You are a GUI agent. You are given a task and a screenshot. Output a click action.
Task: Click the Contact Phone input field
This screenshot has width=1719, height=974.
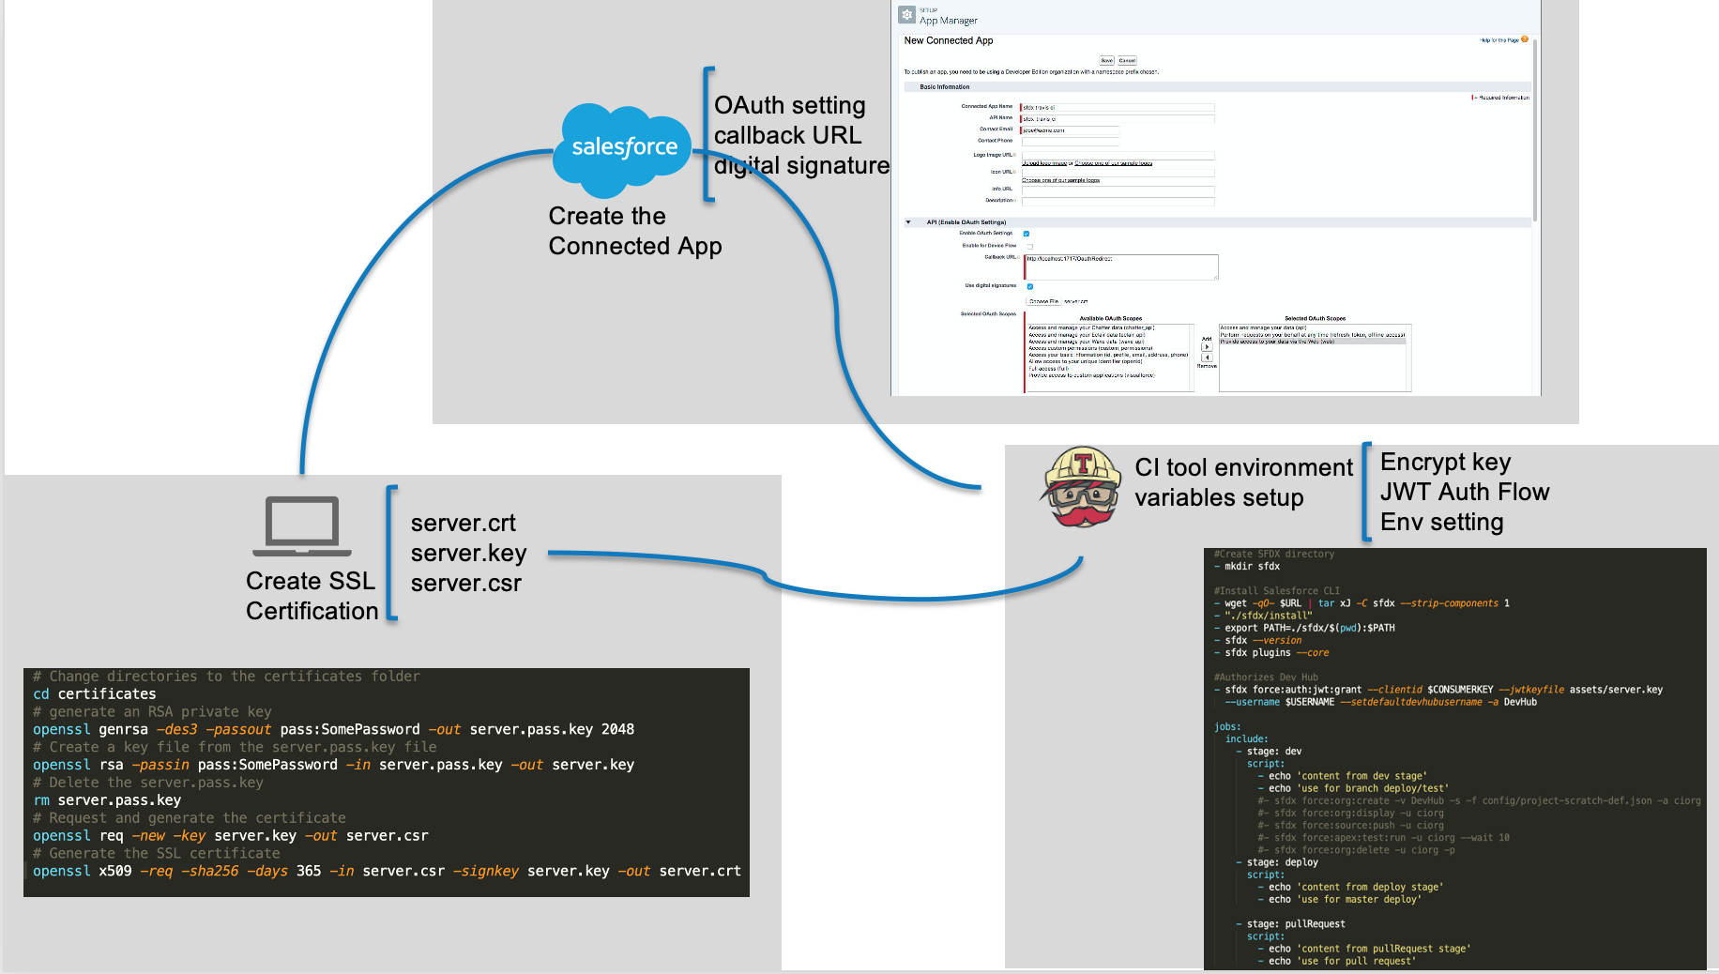tap(1071, 142)
